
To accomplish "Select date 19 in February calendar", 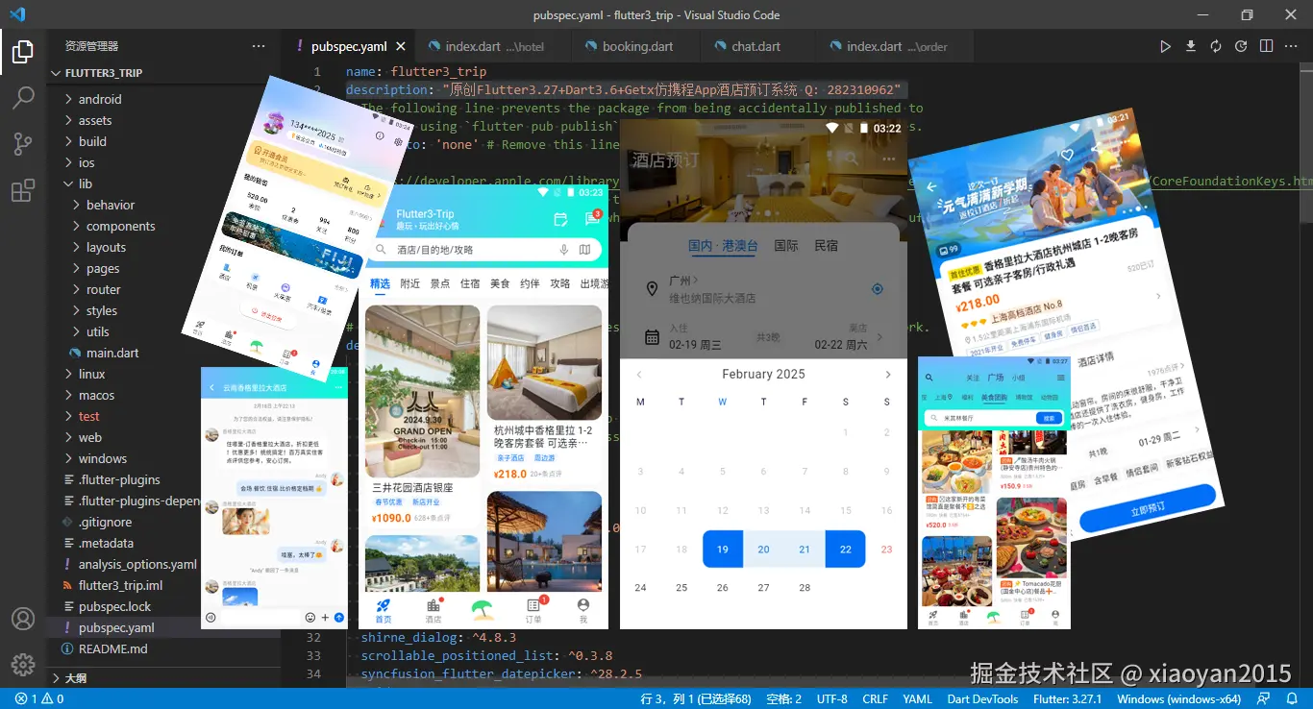I will [723, 550].
